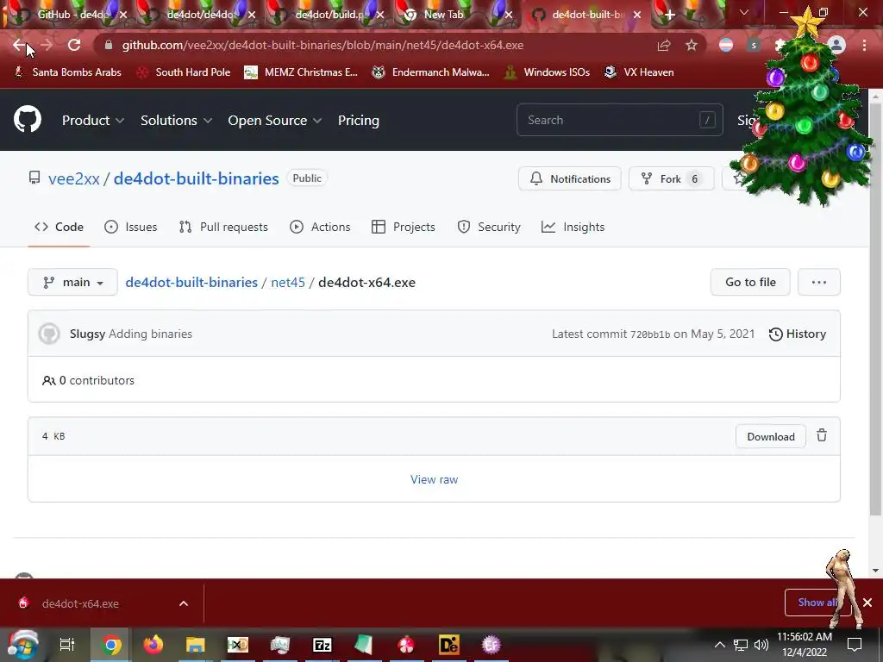Click the Chrome taskbar icon
The width and height of the screenshot is (883, 662).
pyautogui.click(x=110, y=645)
